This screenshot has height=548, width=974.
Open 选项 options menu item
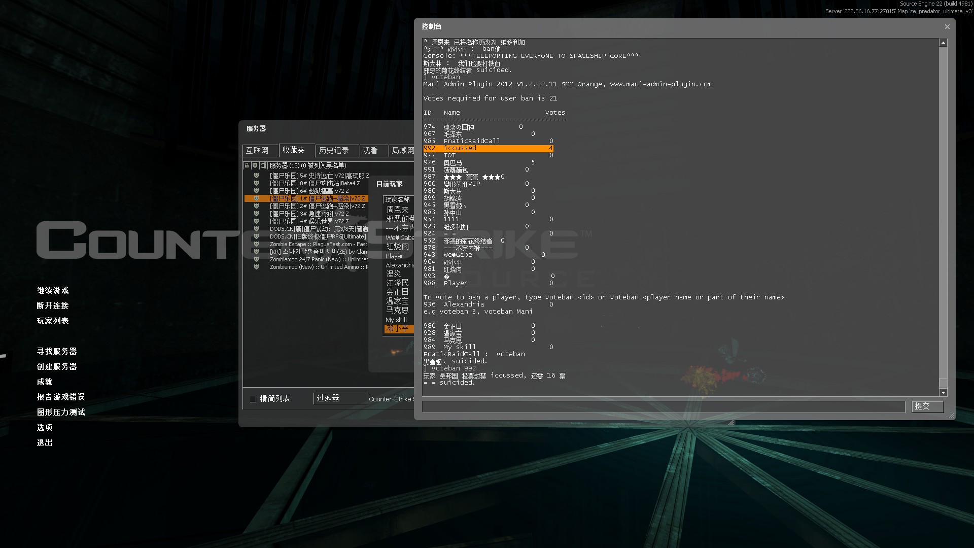click(45, 428)
